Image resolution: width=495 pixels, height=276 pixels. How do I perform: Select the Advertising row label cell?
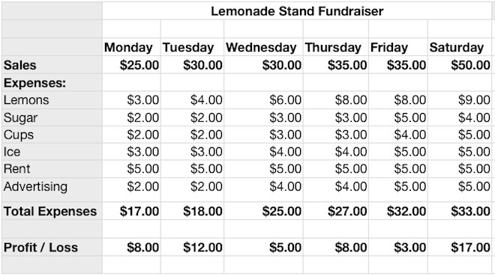point(52,187)
